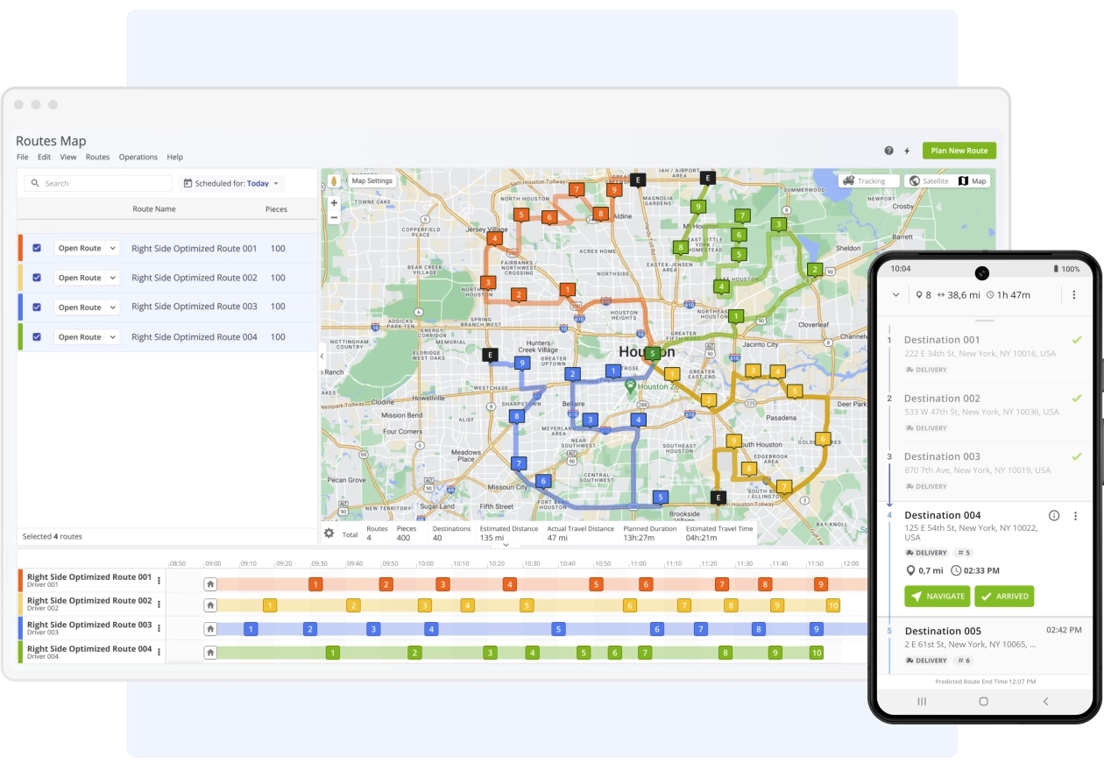
Task: Zoom in on the map
Action: coord(334,202)
